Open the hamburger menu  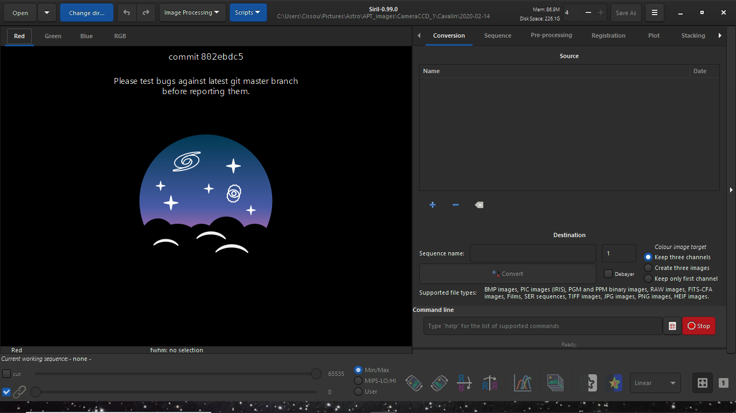pos(654,12)
